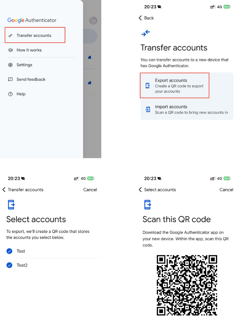Click the Settings gear icon
This screenshot has width=238, height=330.
tap(11, 65)
